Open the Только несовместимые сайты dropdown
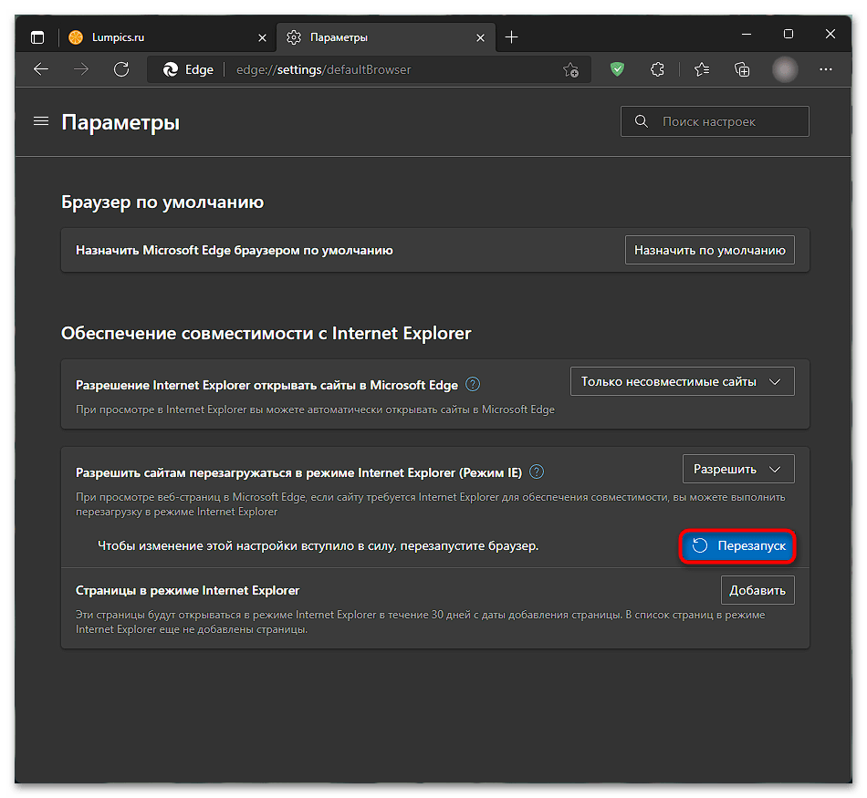 (682, 381)
